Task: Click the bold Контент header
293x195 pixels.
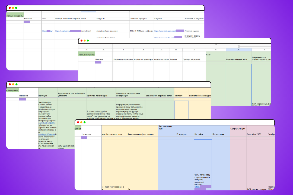Action: point(179,96)
